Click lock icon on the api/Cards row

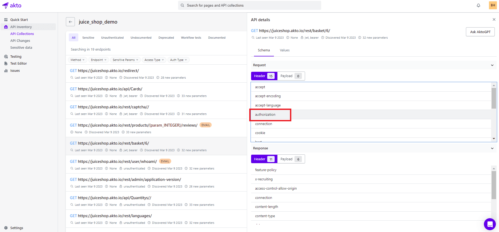tap(121, 96)
